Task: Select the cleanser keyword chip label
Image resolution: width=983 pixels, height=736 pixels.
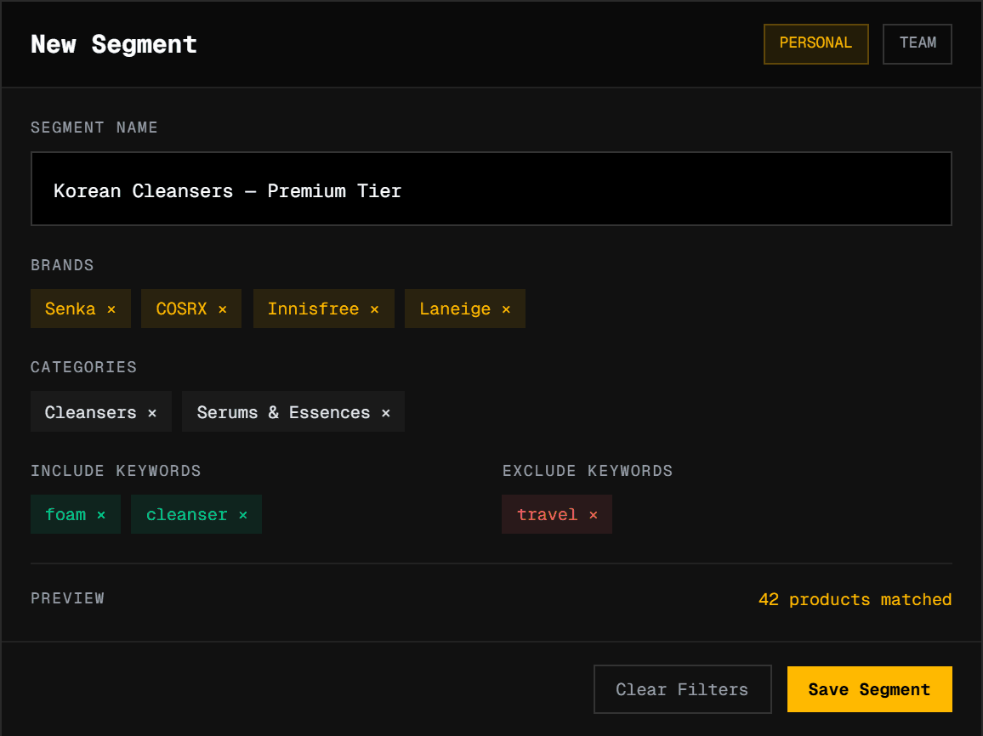Action: point(186,514)
